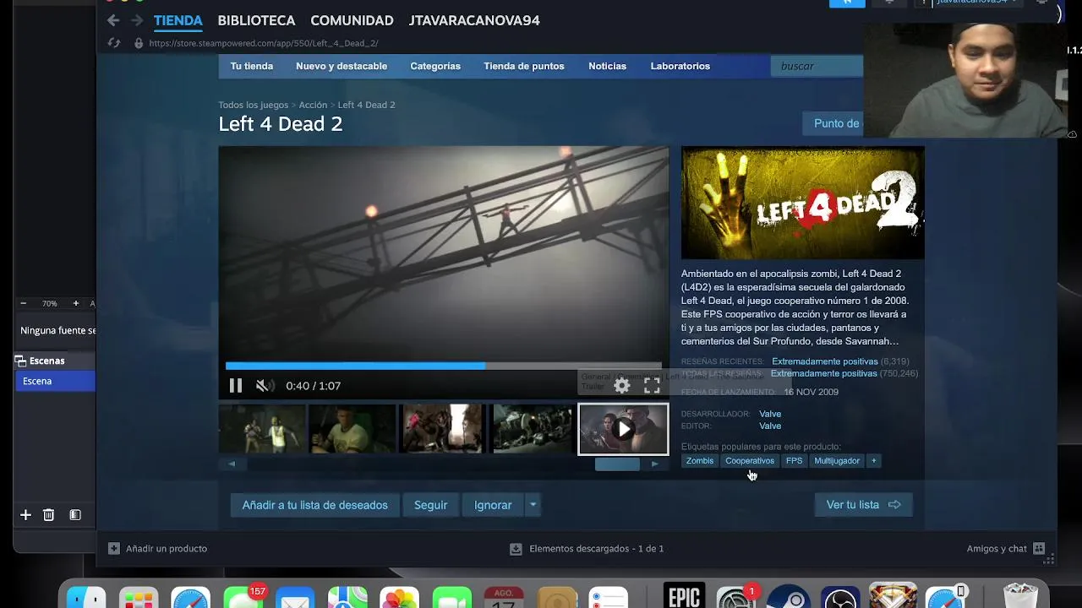
Task: Click Left 4 Dead 2 breadcrumb
Action: point(366,105)
